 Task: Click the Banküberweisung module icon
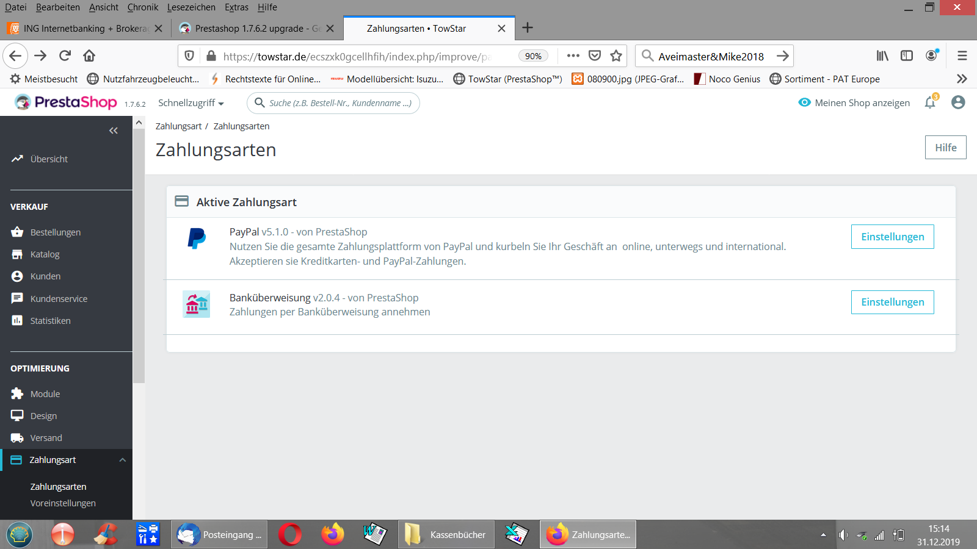click(x=197, y=304)
